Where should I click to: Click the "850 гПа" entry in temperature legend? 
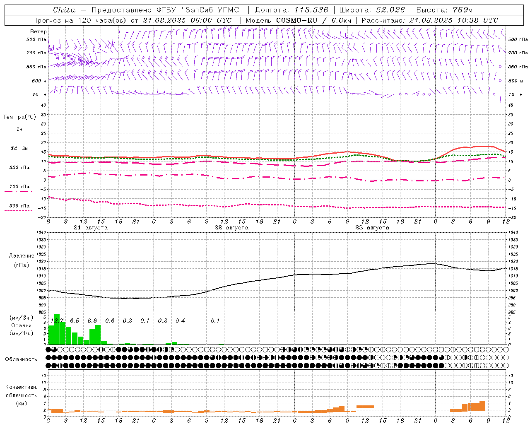[x=19, y=168]
